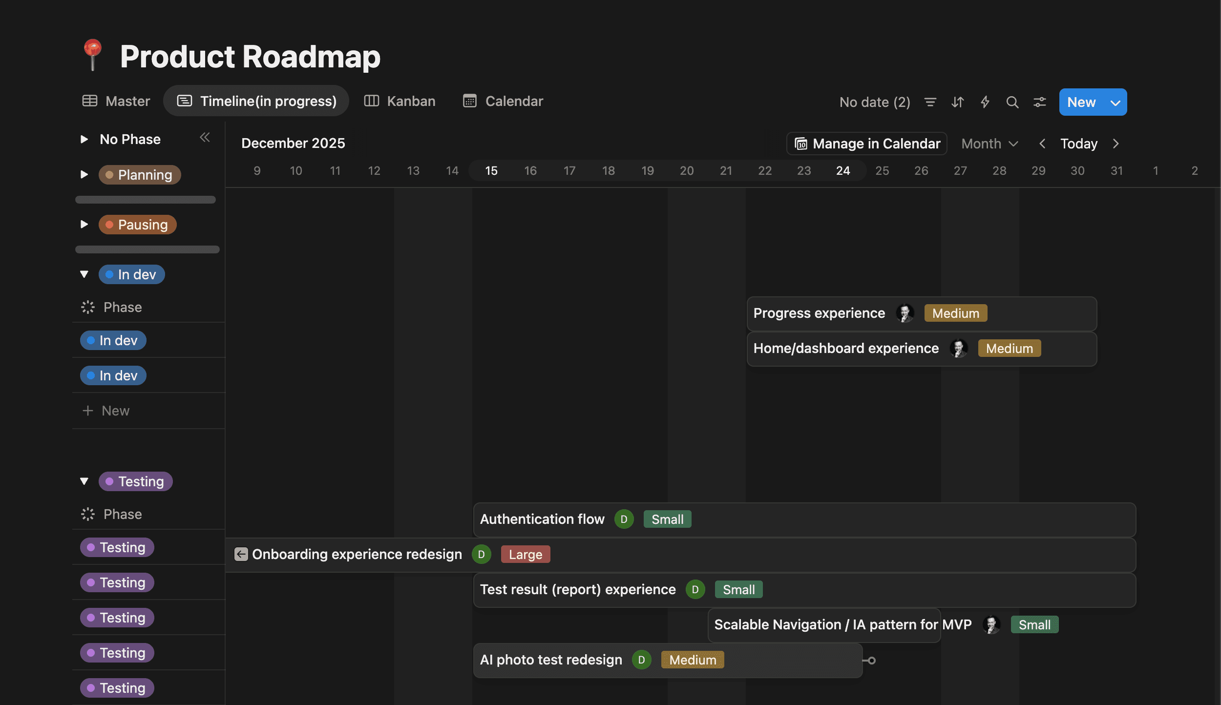This screenshot has width=1221, height=705.
Task: Click the assignee avatar on Progress experience
Action: [x=905, y=313]
